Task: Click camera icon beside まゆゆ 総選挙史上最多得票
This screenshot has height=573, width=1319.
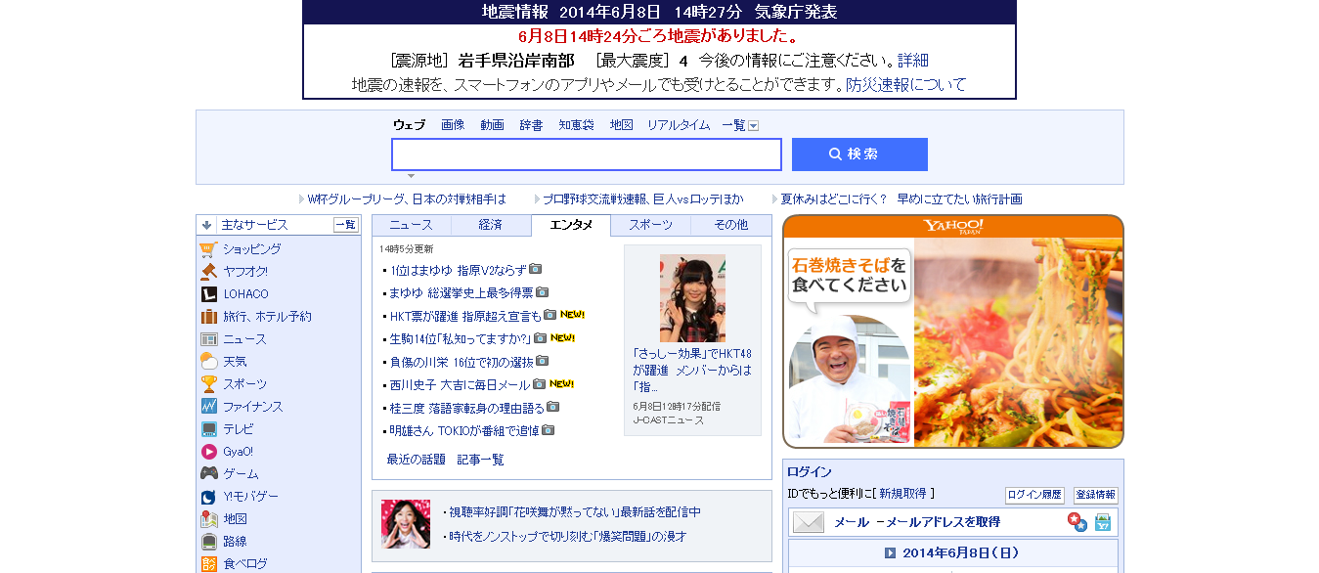Action: [543, 292]
